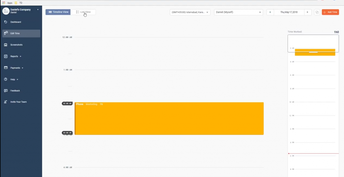Switch to List View
The height and width of the screenshot is (177, 344).
coord(83,12)
